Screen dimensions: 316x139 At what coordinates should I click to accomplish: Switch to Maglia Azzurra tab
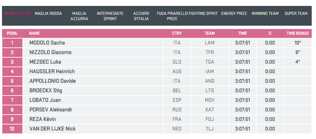pyautogui.click(x=79, y=16)
